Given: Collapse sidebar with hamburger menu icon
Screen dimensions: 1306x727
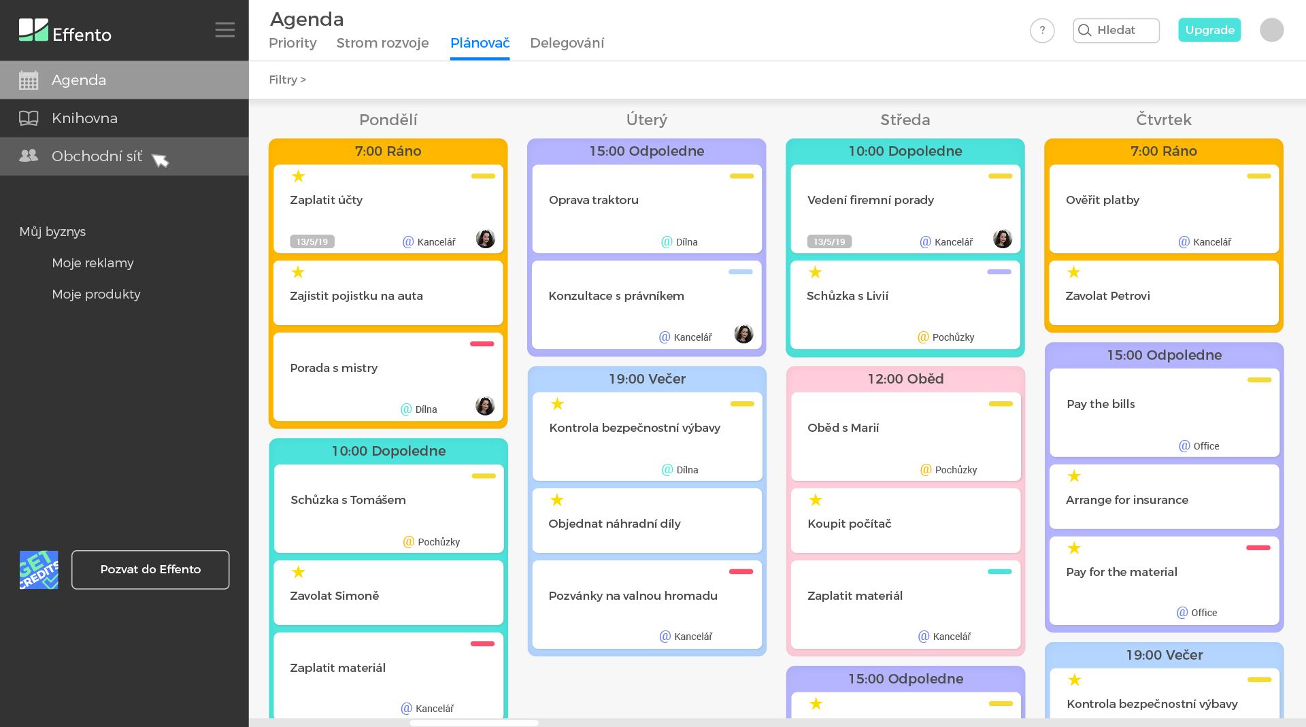Looking at the screenshot, I should pos(224,30).
